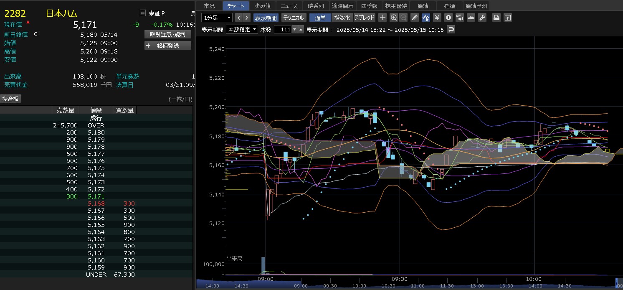Image resolution: width=623 pixels, height=290 pixels.
Task: Click the crosshair plus cursor icon
Action: point(382,18)
